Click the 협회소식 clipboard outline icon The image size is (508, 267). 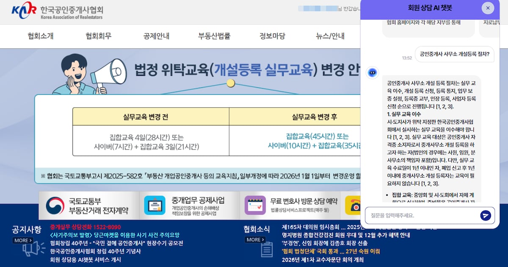[x=266, y=249]
